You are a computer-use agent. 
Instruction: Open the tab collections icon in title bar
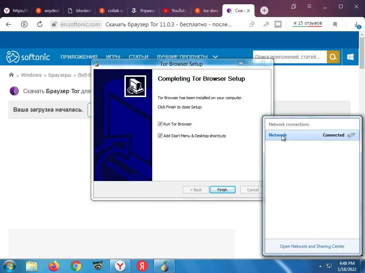click(x=294, y=6)
